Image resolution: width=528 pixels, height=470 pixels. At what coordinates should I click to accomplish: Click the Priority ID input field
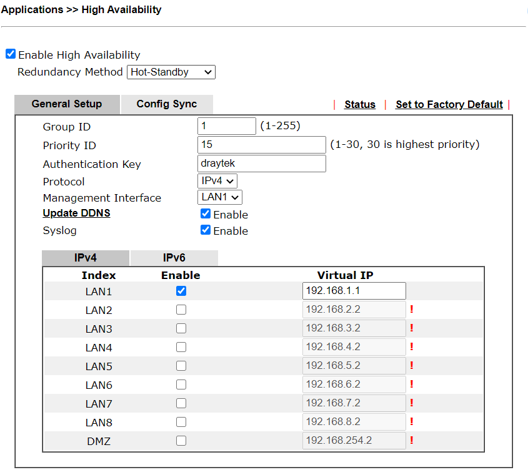[x=261, y=145]
